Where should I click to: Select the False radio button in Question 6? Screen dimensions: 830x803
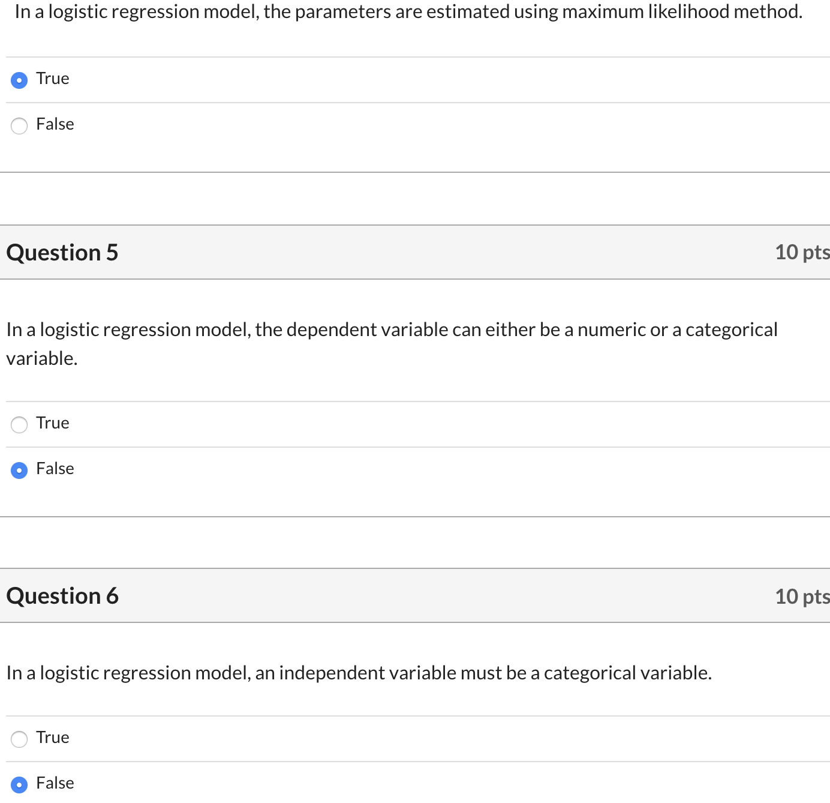pos(19,784)
